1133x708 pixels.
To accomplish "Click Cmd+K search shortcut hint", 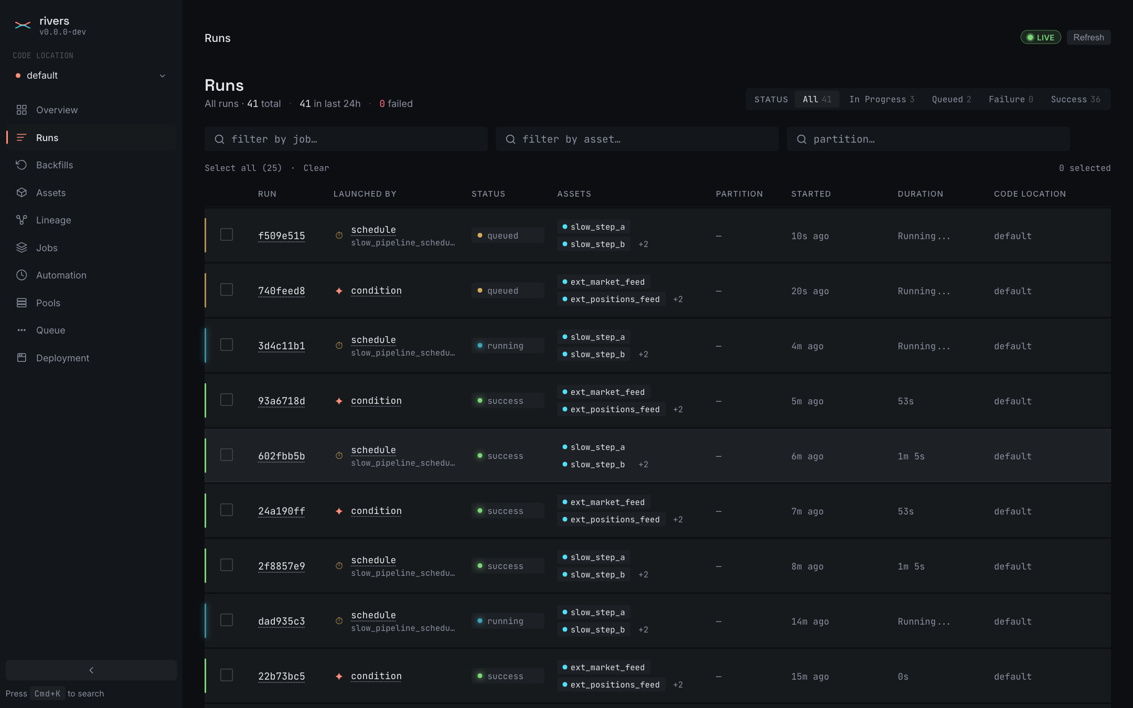I will (47, 693).
